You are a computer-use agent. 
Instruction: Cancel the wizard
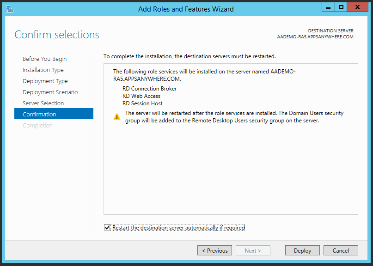tap(340, 250)
